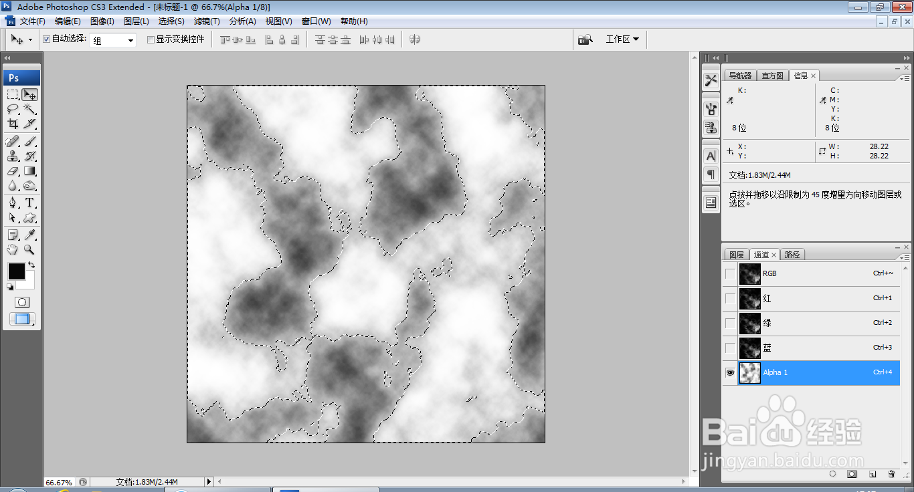The image size is (914, 492).
Task: Show the 蓝 channel visibility
Action: (x=730, y=348)
